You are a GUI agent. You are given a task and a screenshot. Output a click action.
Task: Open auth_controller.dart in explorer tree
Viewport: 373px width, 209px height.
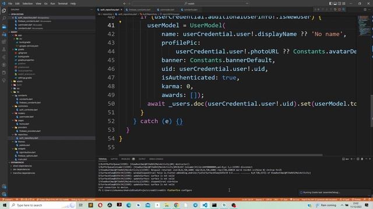pyautogui.click(x=29, y=110)
